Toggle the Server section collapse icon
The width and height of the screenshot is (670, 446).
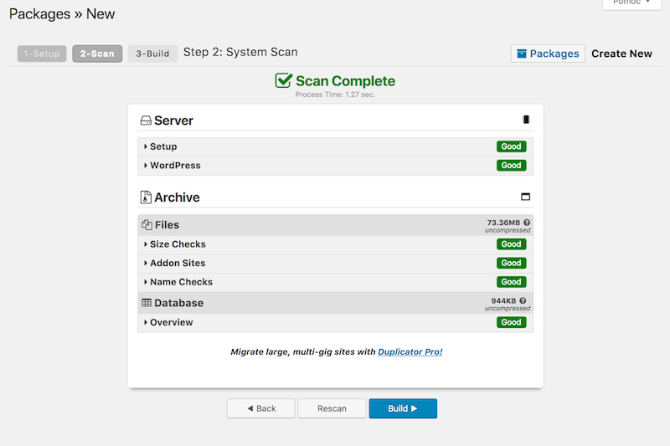526,120
